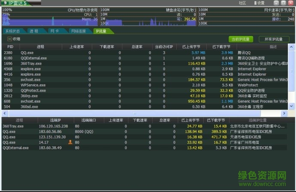Image resolution: width=296 pixels, height=192 pixels.
Task: Sort process table by PID column header
Action: point(10,47)
